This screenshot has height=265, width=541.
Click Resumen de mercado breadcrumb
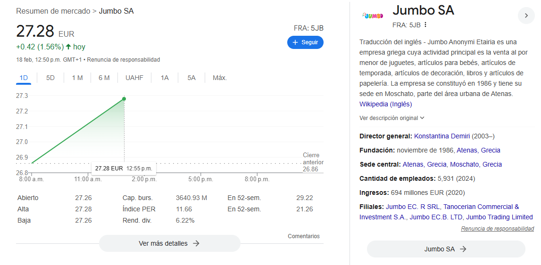[x=53, y=11]
